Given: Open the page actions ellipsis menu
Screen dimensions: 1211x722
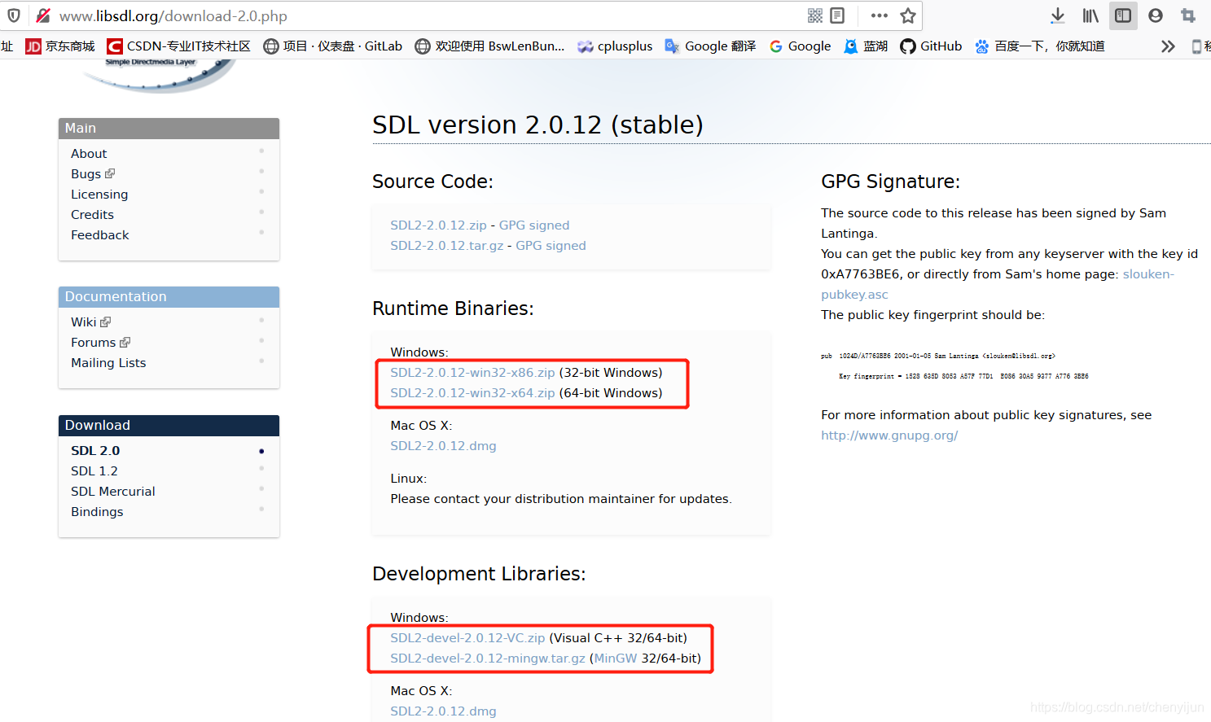Looking at the screenshot, I should click(x=878, y=15).
